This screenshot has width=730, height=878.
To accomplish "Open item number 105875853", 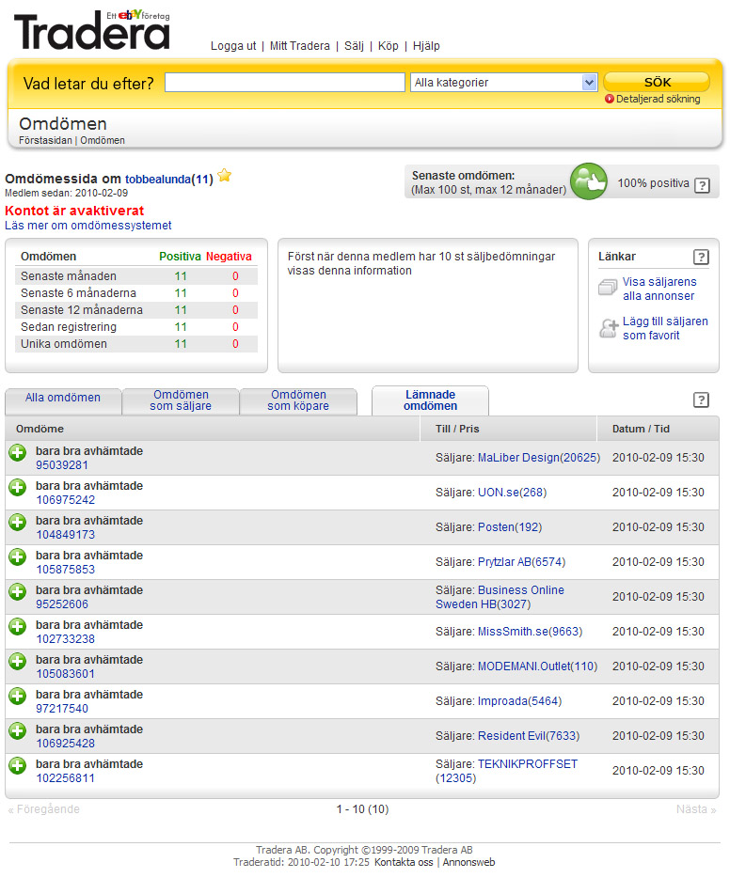I will [x=66, y=570].
